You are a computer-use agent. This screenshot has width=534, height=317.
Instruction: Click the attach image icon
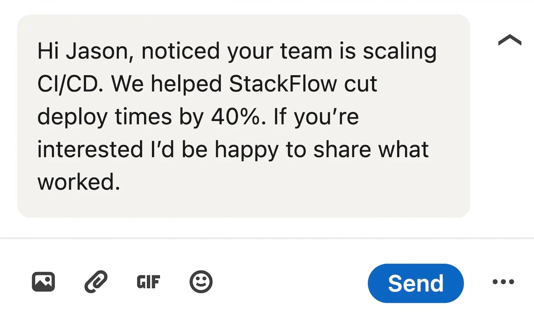[x=43, y=282]
